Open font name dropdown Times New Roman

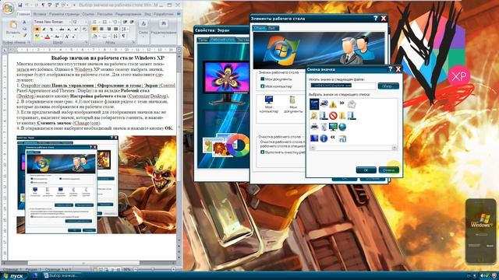69,22
